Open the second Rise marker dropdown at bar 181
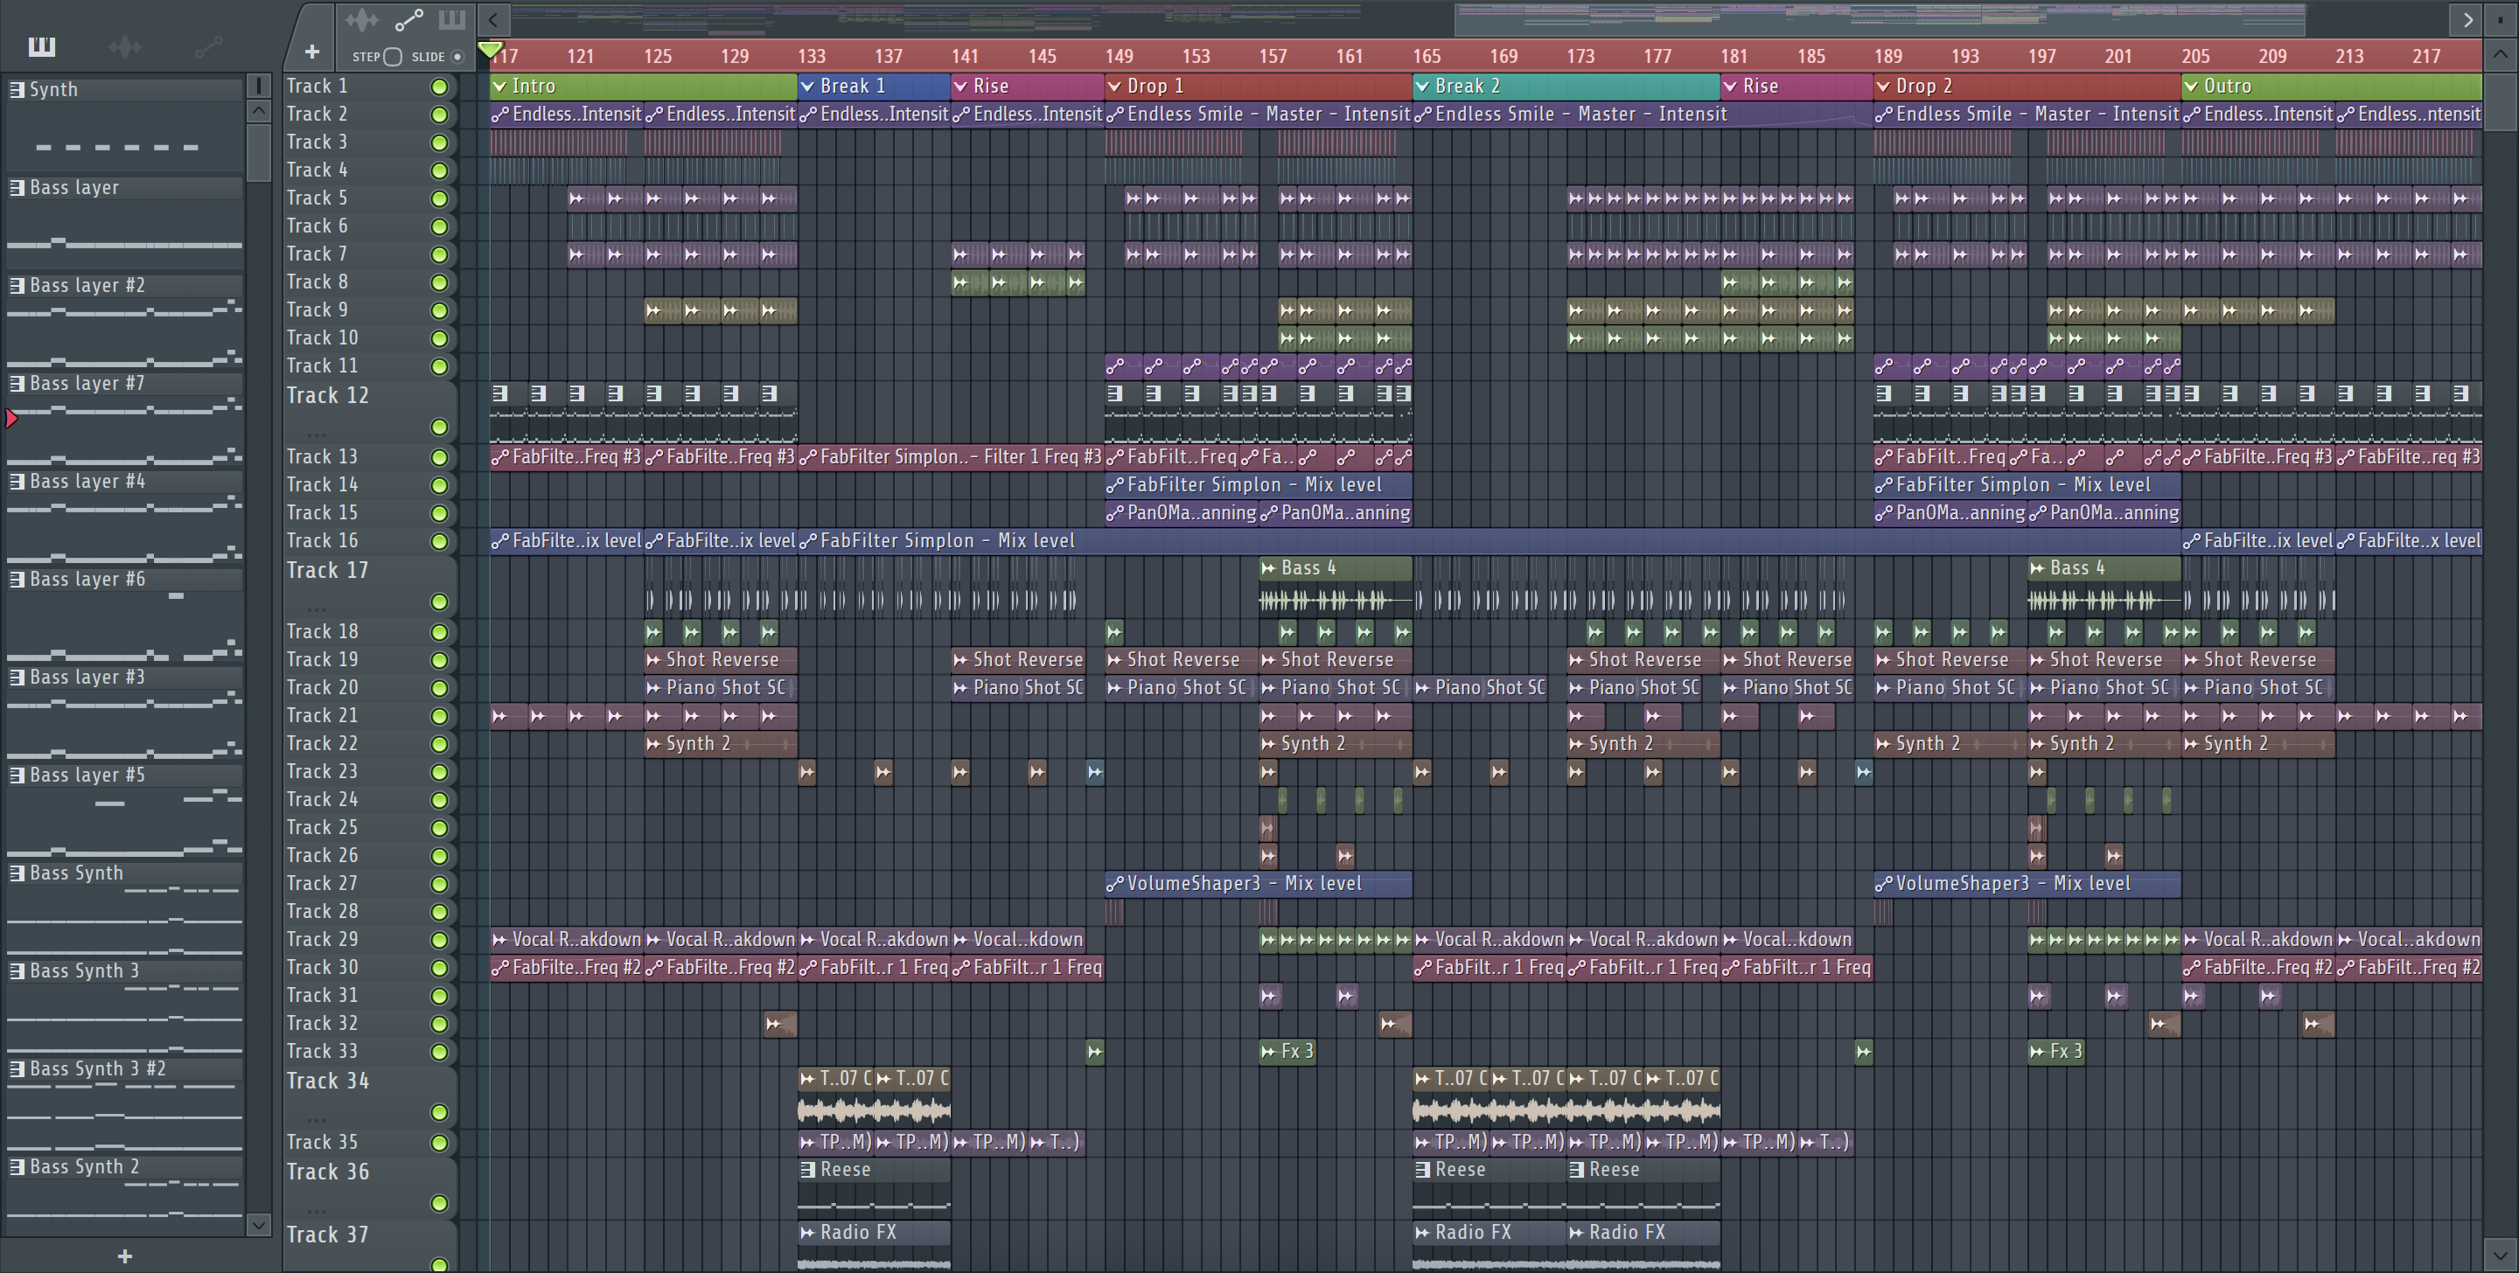This screenshot has width=2519, height=1273. (x=1730, y=87)
